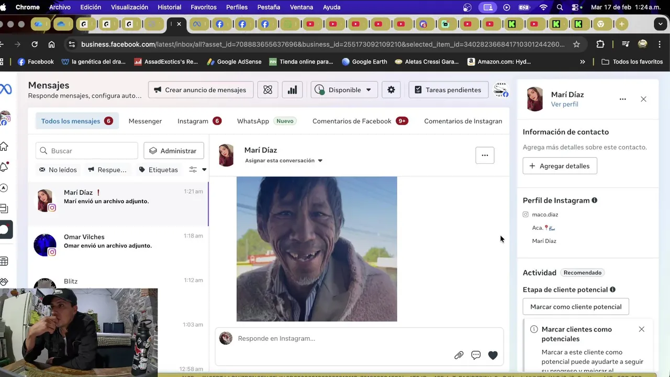Open the Favoritos menu
The image size is (670, 377).
[x=204, y=7]
